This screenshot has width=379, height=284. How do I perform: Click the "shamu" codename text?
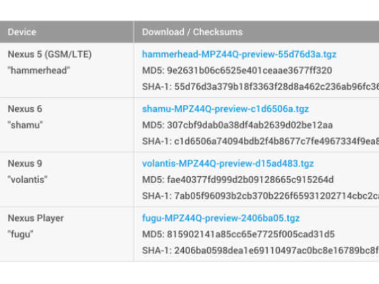coord(25,125)
